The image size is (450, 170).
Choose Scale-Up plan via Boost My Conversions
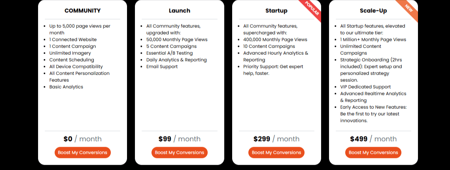[373, 152]
